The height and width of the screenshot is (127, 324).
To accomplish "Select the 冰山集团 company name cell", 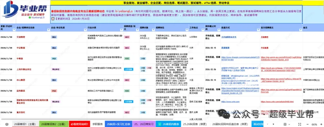I will pyautogui.click(x=33, y=80).
